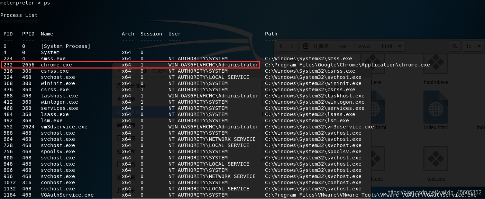Click the lsass.exe process name
Screen dimensions: 485x199
pos(55,114)
